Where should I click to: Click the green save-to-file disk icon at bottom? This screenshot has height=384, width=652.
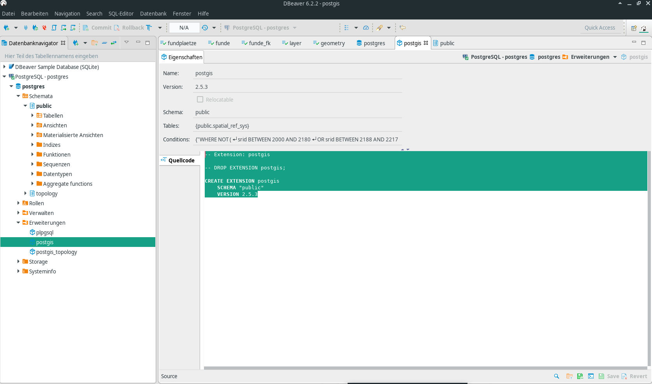click(x=580, y=376)
